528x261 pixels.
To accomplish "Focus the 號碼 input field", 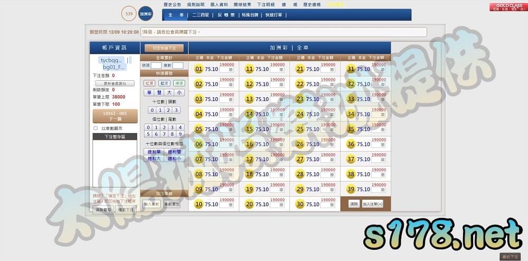I will coord(156,66).
